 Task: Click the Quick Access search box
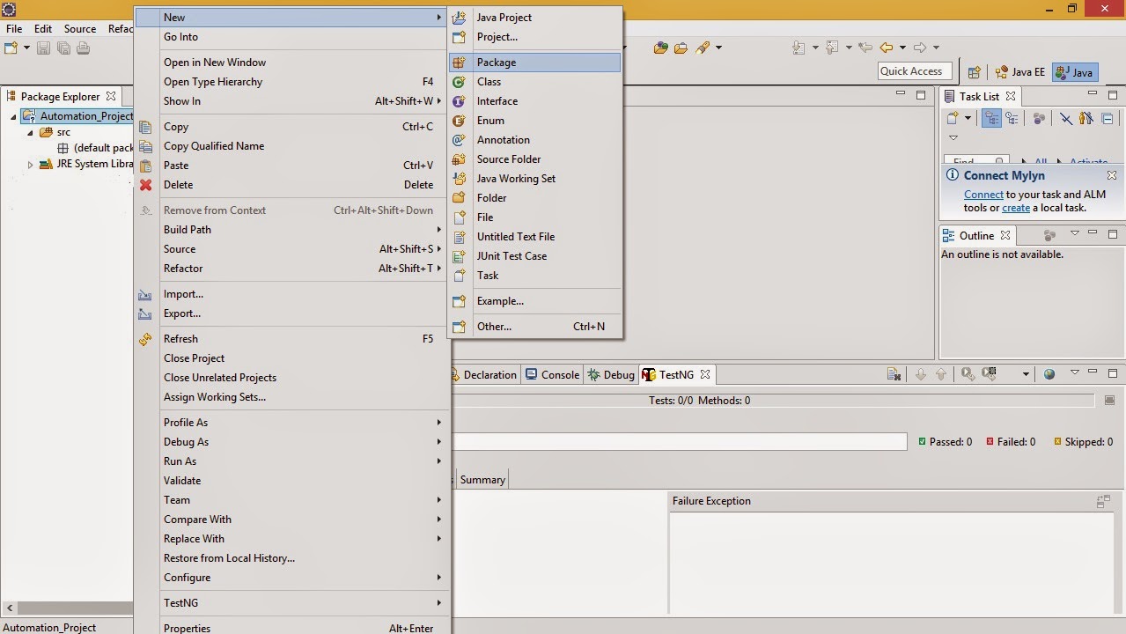[x=913, y=70]
